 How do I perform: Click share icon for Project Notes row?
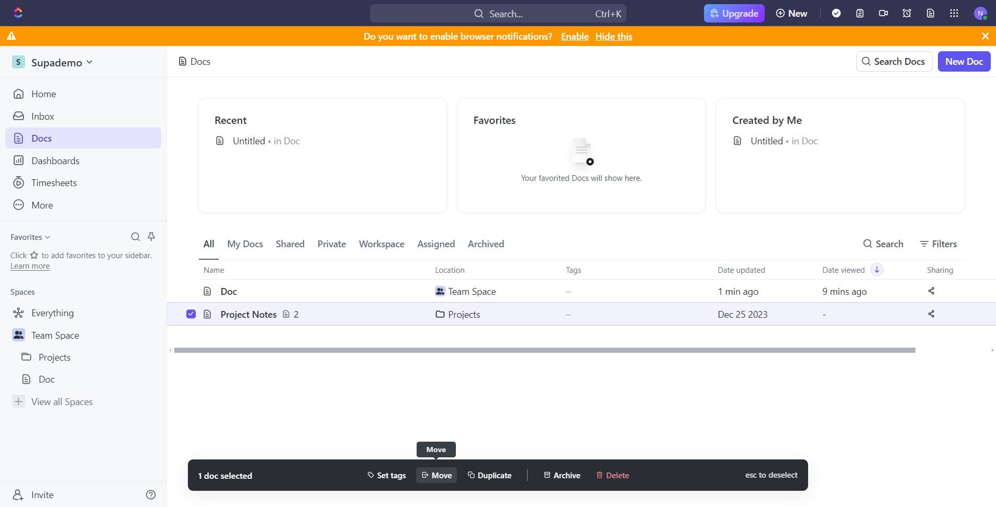pos(931,314)
